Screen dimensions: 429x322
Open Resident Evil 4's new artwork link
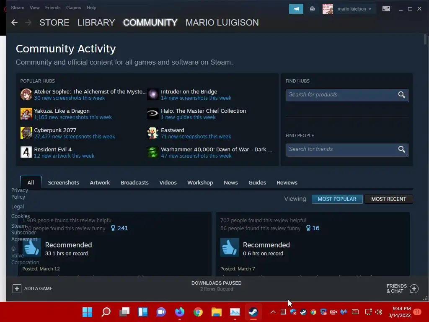tap(64, 156)
